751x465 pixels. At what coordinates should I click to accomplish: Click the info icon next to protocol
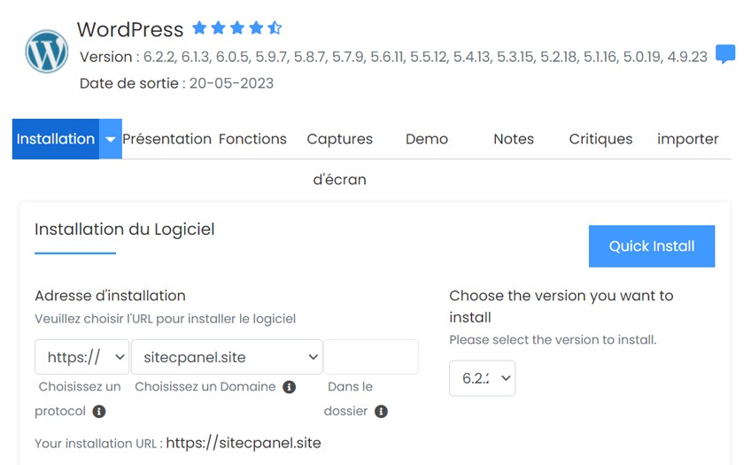[98, 411]
